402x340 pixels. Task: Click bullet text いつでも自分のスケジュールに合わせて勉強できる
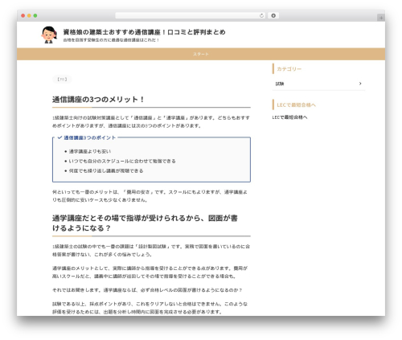122,161
